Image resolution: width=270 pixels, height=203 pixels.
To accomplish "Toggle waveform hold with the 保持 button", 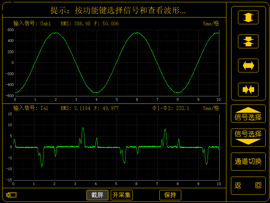I will pyautogui.click(x=170, y=195).
